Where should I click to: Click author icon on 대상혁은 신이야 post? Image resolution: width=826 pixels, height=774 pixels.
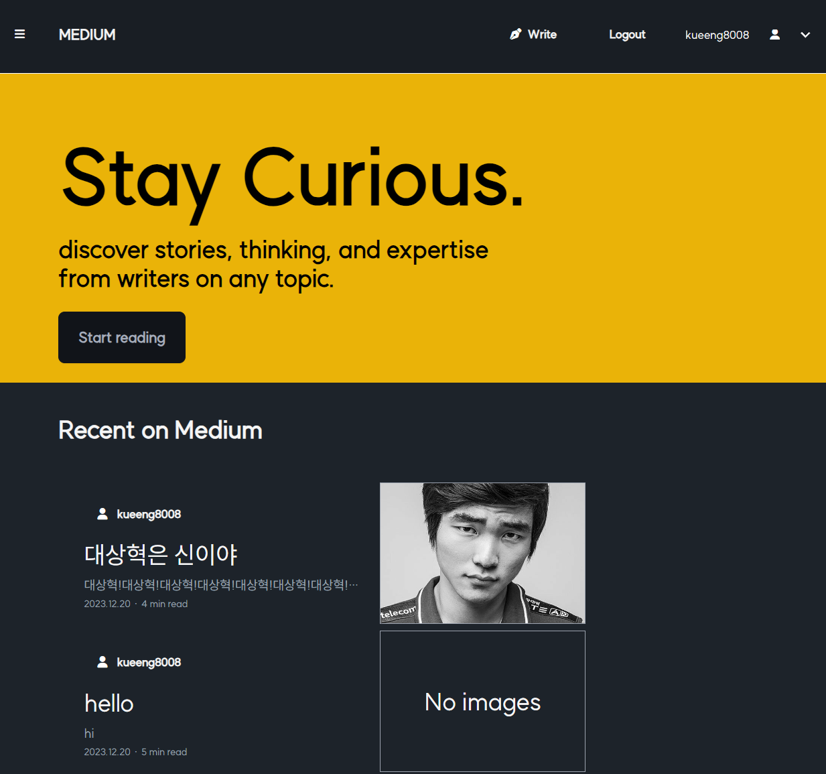102,514
